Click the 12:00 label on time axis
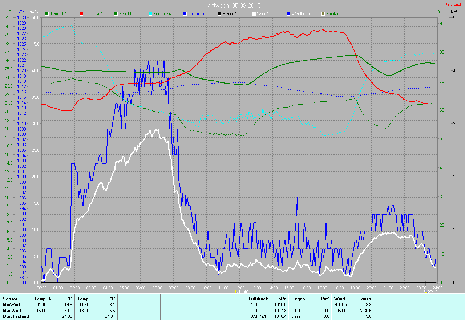Viewport: 465px width, 320px height. pyautogui.click(x=240, y=288)
